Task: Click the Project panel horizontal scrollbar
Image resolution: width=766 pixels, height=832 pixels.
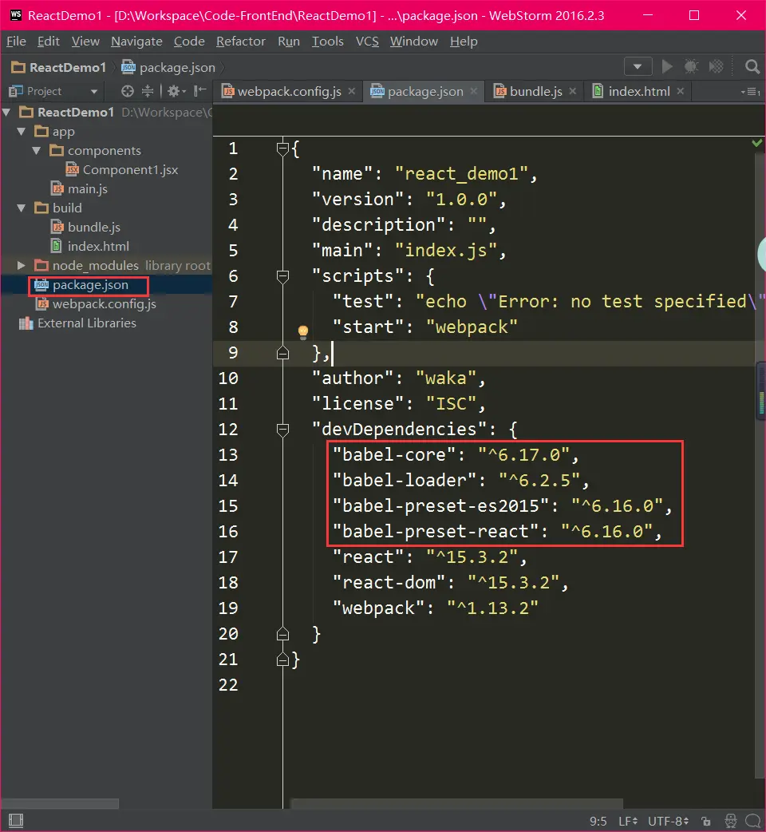Action: [59, 804]
